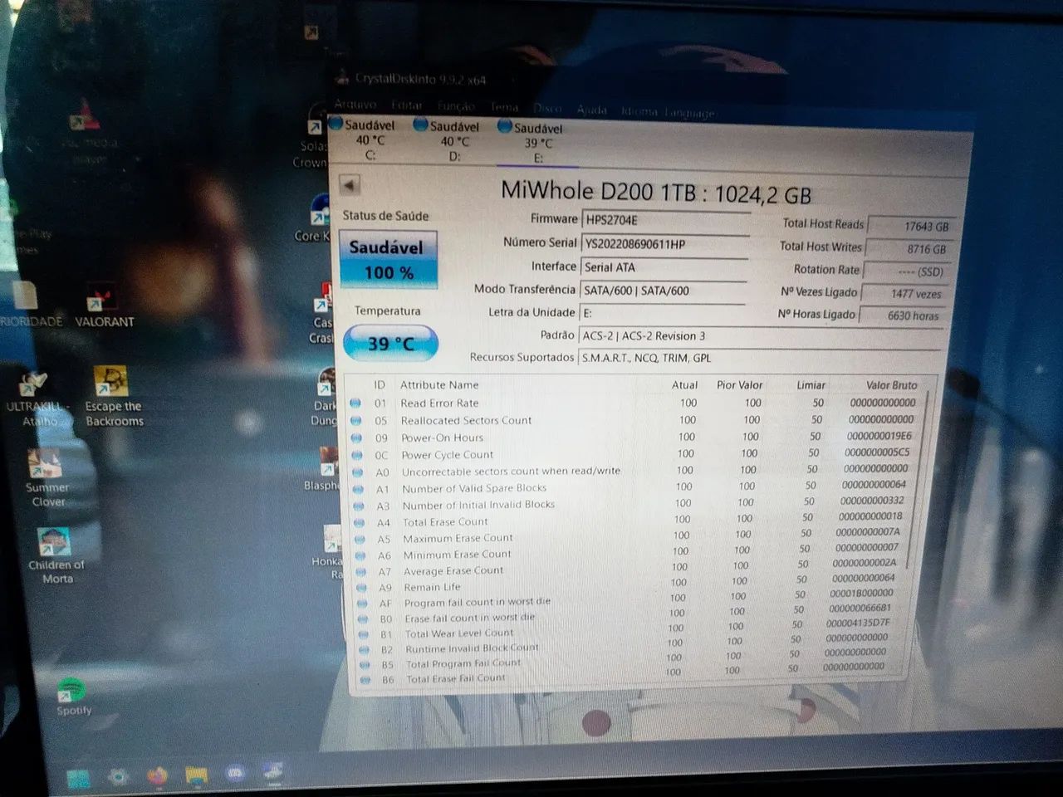Open File Explorer from the taskbar
Screen dimensions: 1063x797
[x=196, y=775]
